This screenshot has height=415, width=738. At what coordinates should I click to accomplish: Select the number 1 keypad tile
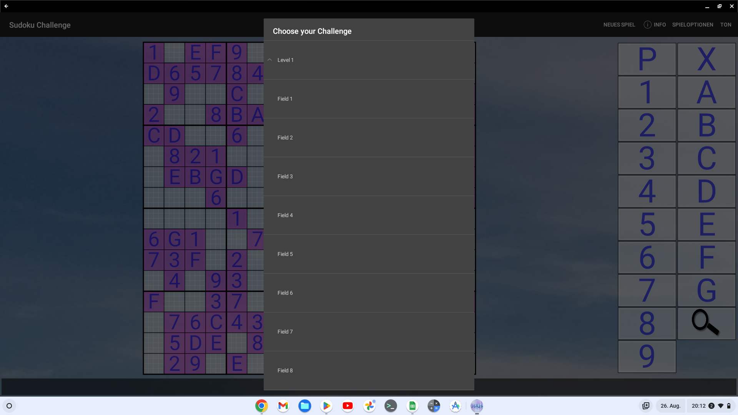[x=647, y=92]
